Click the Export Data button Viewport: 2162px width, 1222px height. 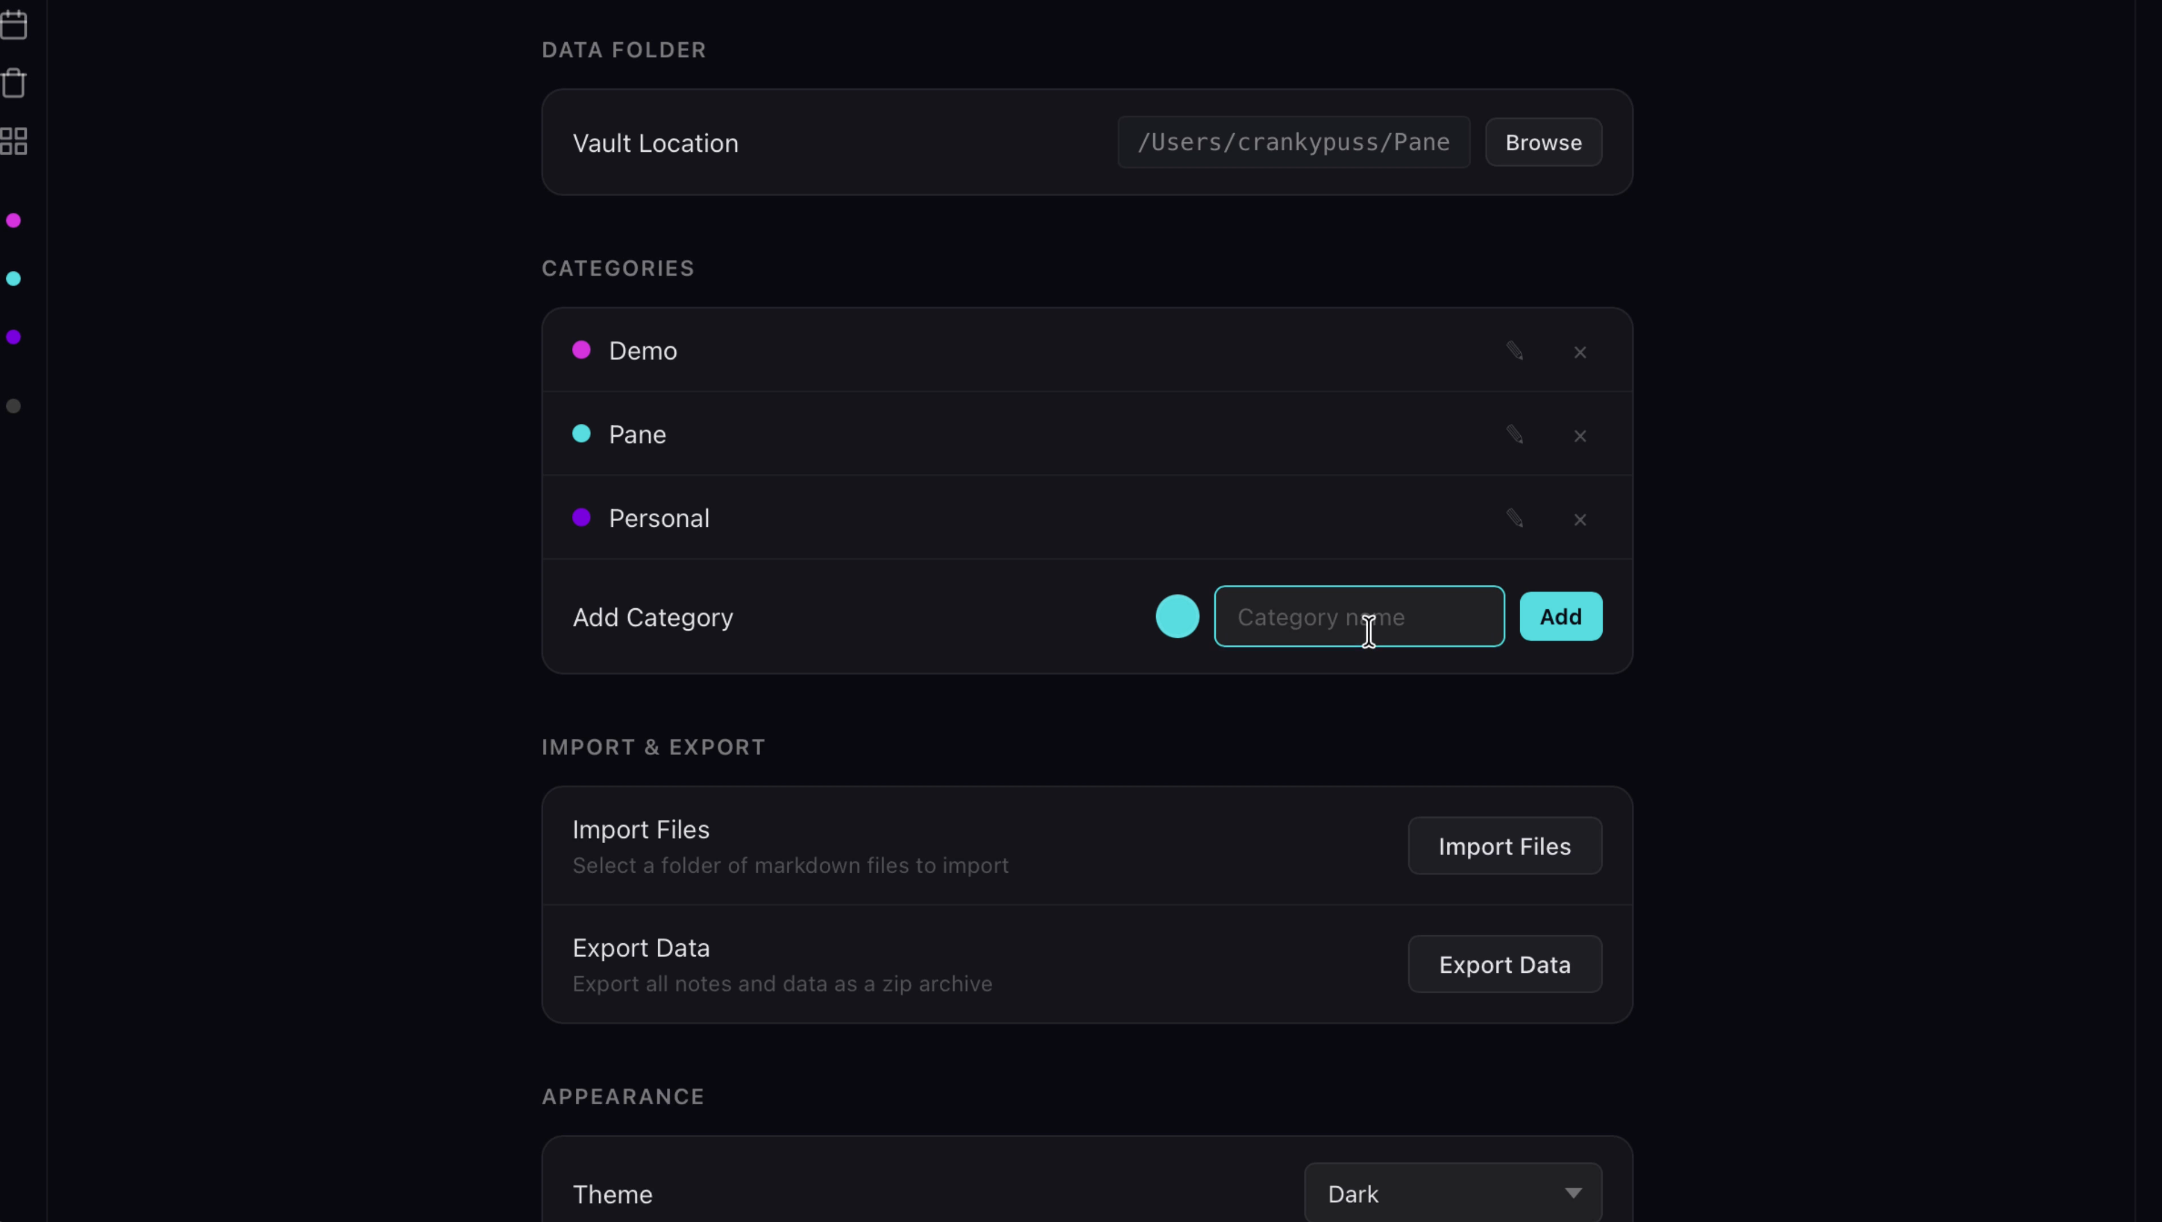[x=1505, y=964]
